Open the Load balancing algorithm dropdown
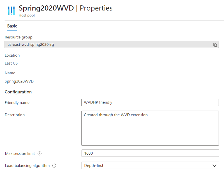 (150, 165)
